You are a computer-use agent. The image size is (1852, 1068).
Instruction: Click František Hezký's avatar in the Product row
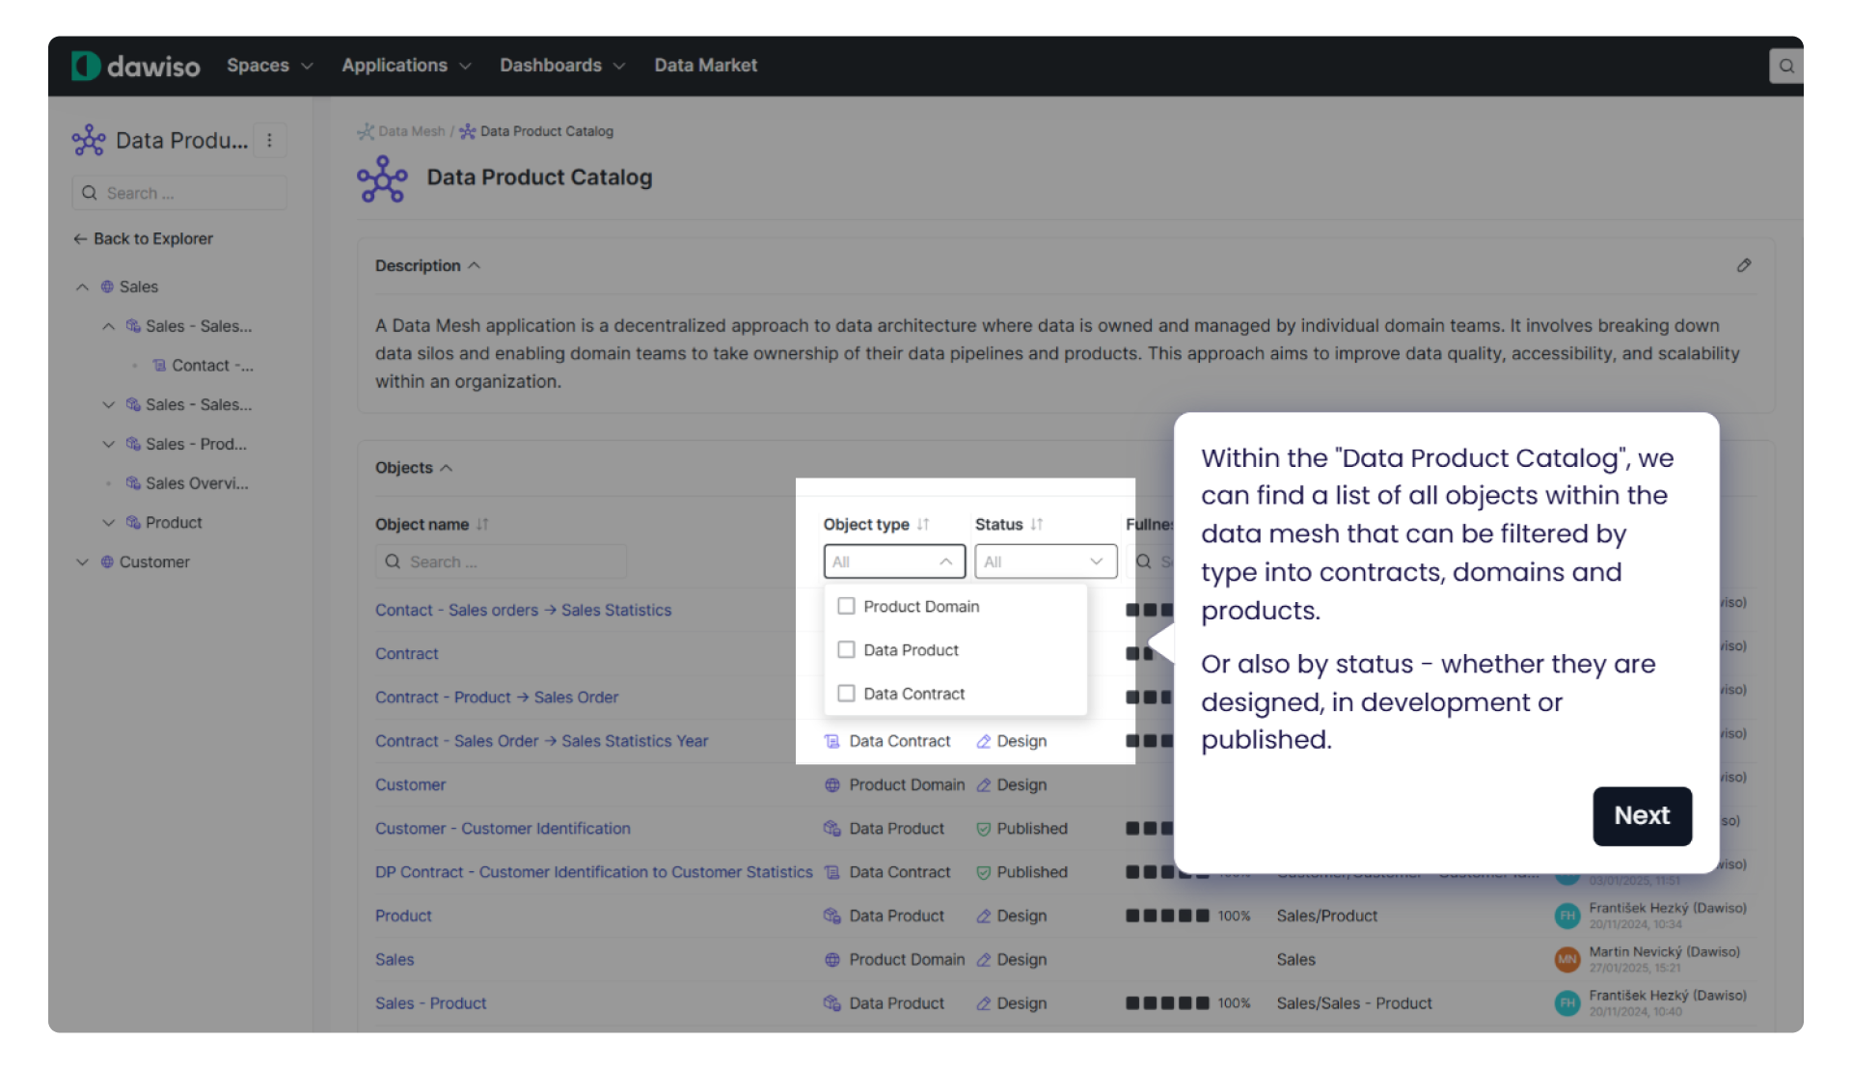(x=1566, y=916)
